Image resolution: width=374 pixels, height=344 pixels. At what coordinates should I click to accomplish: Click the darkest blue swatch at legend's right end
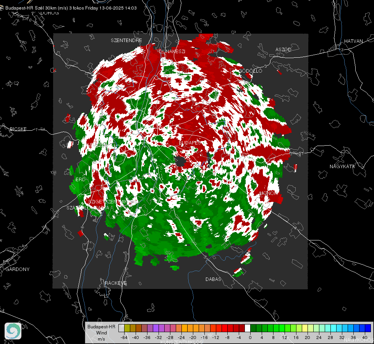tap(368, 328)
